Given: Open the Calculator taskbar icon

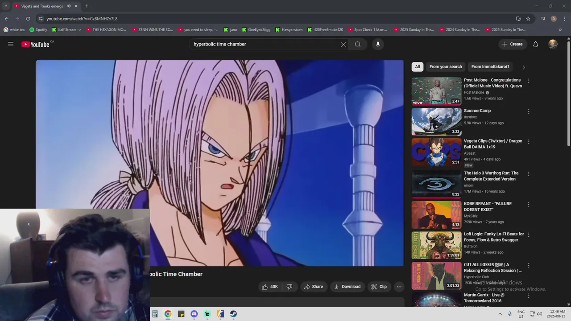Looking at the screenshot, I should click(154, 314).
